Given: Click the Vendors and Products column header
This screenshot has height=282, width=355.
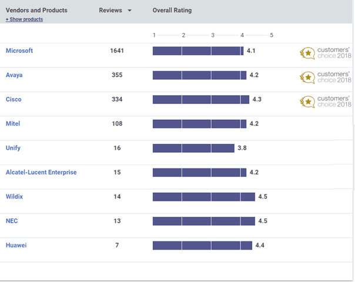Looking at the screenshot, I should [x=36, y=11].
